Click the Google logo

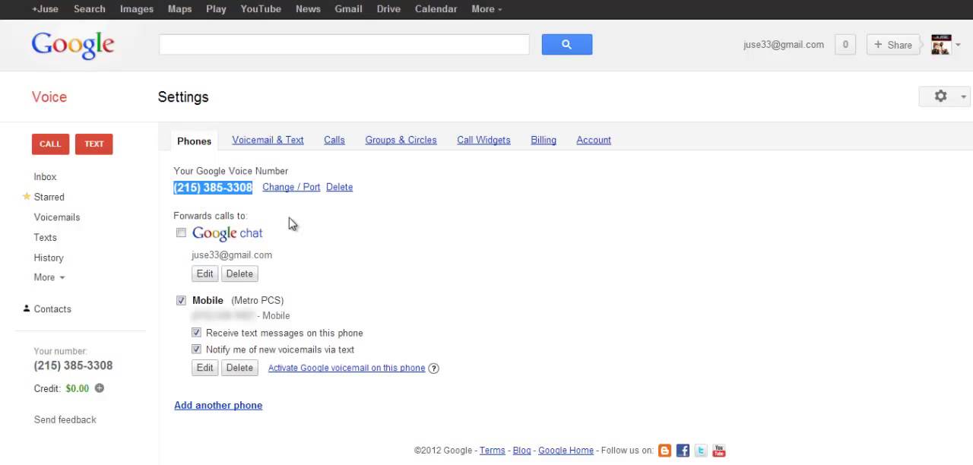click(x=73, y=44)
